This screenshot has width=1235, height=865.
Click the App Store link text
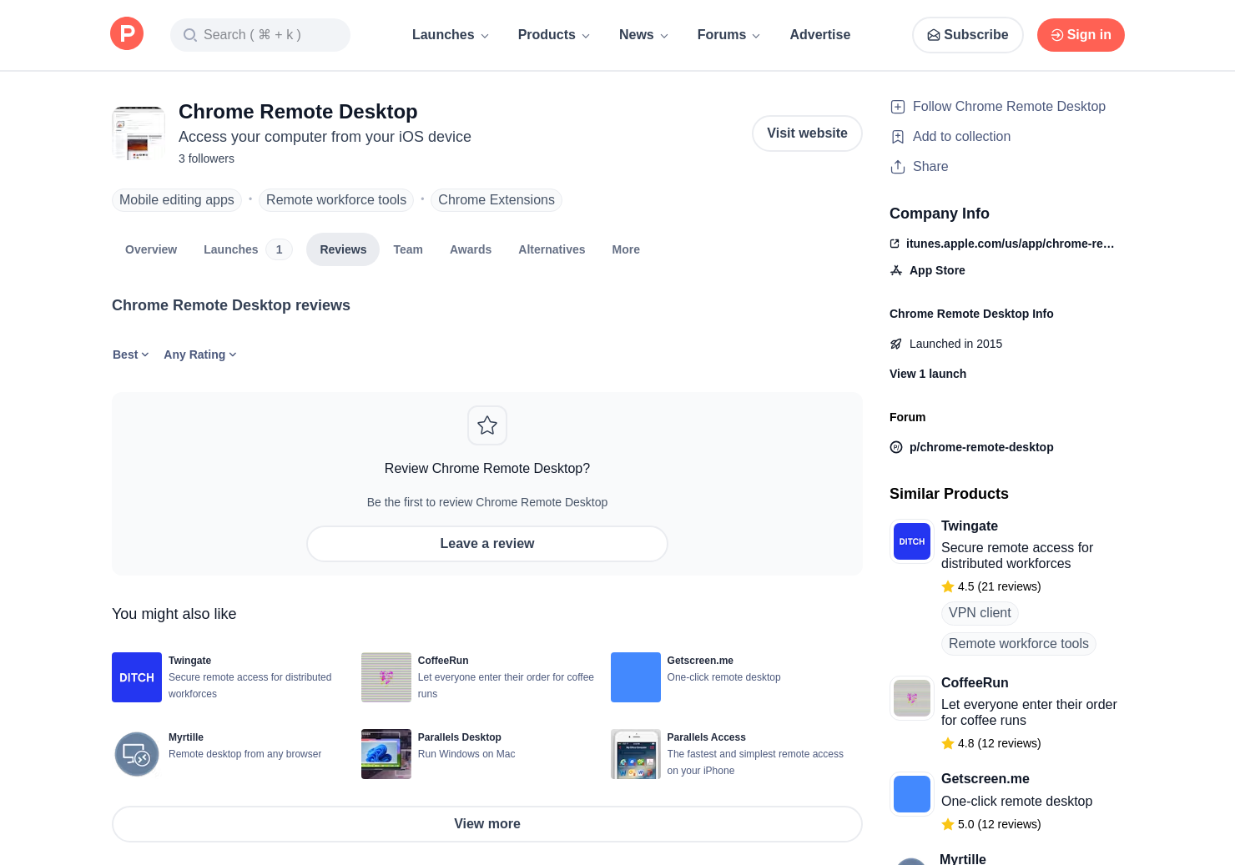pyautogui.click(x=937, y=270)
